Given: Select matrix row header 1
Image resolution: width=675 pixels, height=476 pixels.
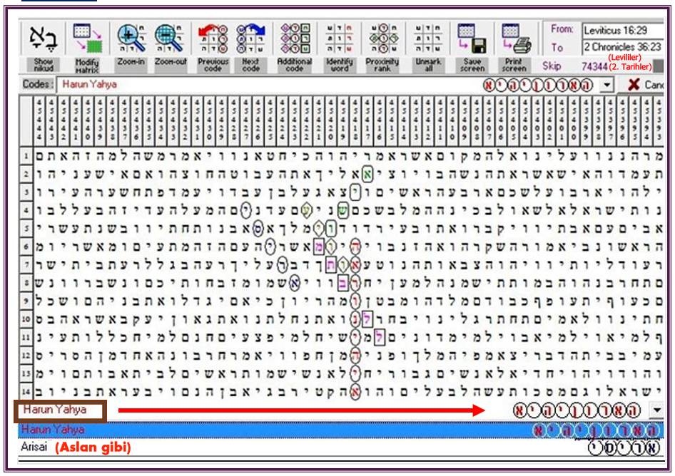Looking at the screenshot, I should (26, 156).
